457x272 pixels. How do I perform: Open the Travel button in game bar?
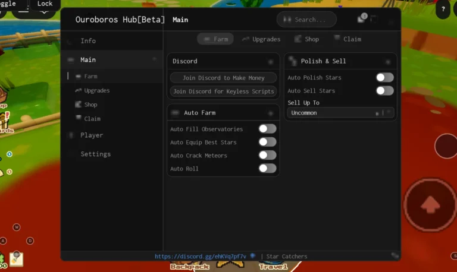click(273, 266)
